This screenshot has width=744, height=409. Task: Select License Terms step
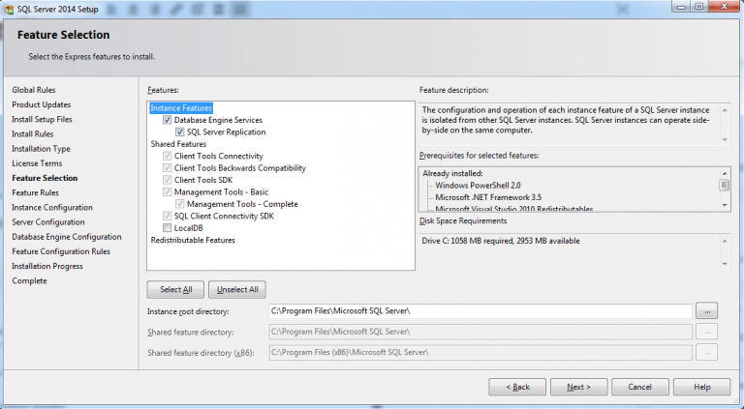(x=37, y=163)
